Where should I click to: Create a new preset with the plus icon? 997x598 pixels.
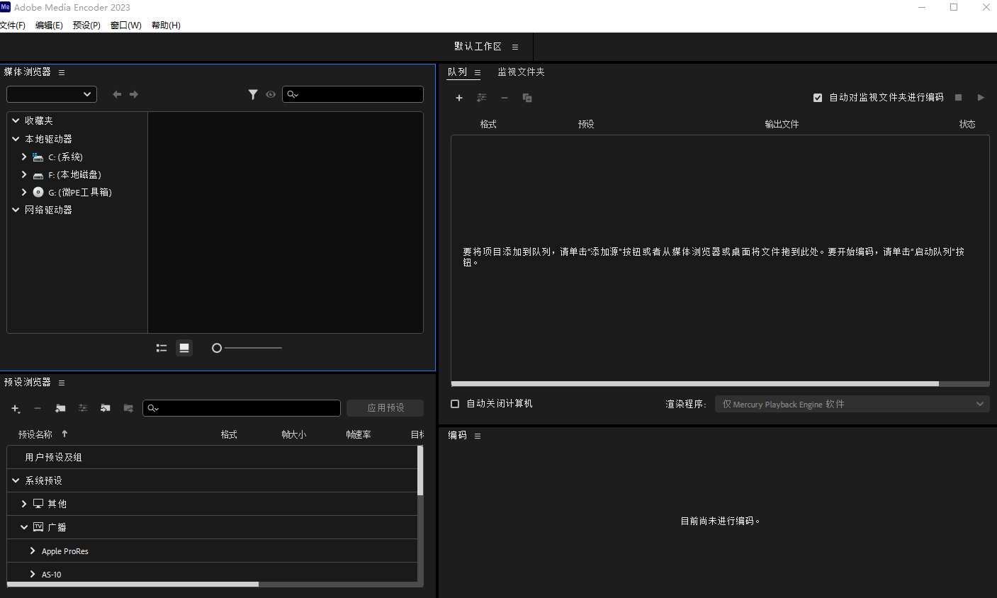[16, 408]
